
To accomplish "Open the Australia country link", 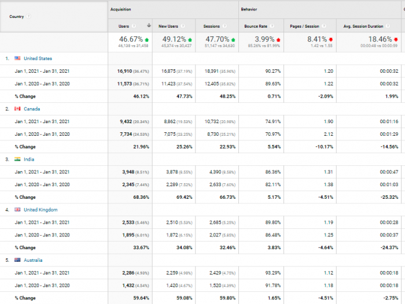I will click(x=33, y=260).
